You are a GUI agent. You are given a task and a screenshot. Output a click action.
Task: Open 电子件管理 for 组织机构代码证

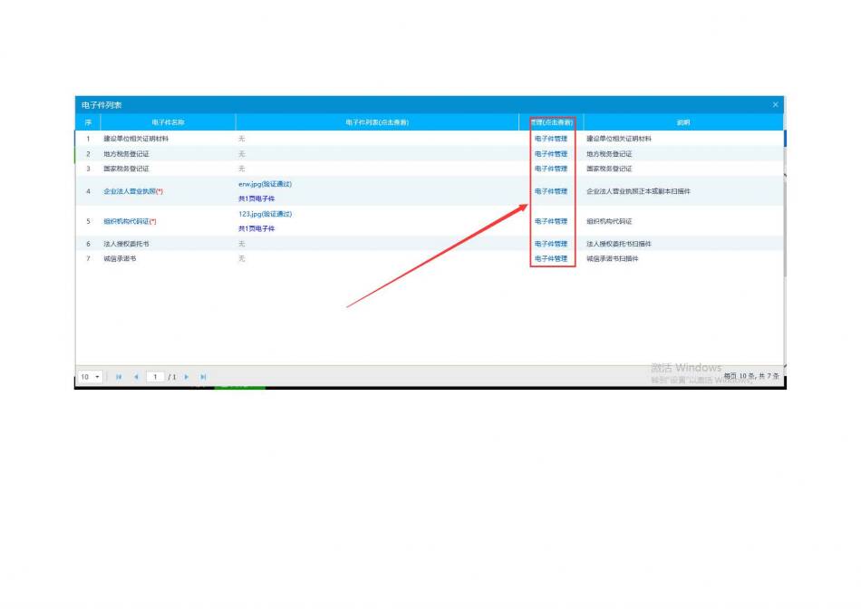(551, 221)
